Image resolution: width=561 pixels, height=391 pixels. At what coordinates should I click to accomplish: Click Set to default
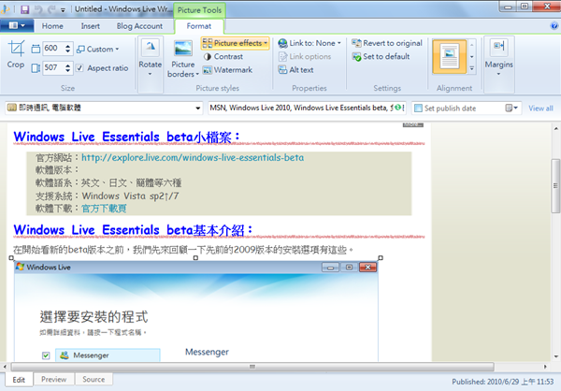pyautogui.click(x=381, y=56)
